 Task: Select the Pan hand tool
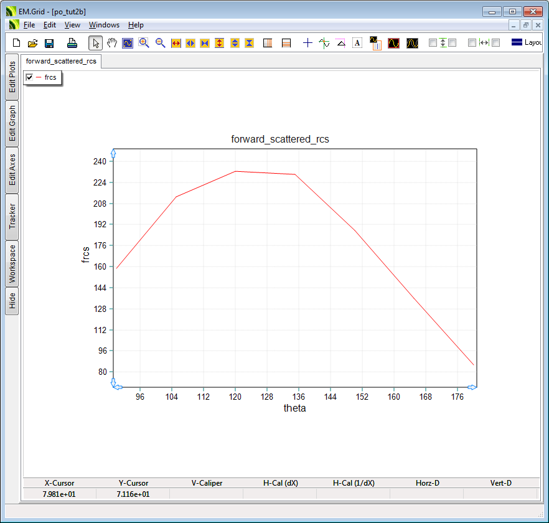112,43
